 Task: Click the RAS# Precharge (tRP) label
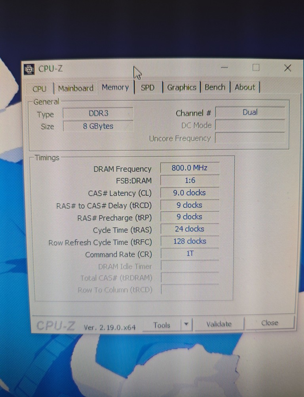[114, 218]
